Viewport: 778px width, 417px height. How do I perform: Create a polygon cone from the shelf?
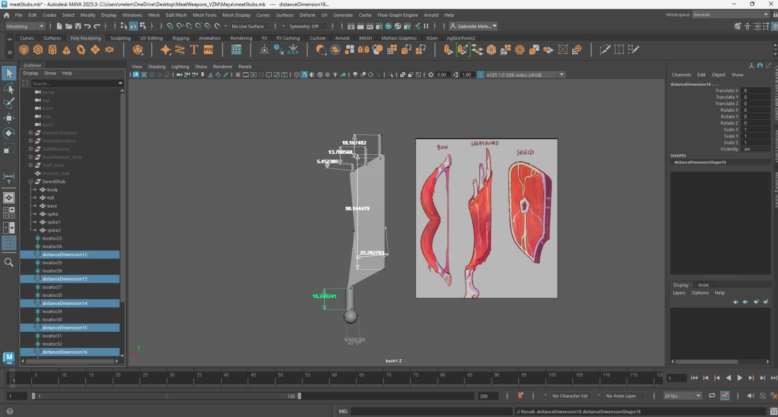coord(66,50)
